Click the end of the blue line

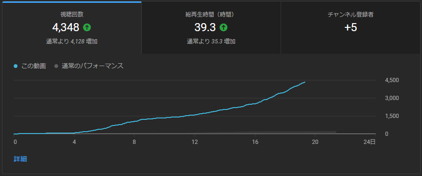305,82
